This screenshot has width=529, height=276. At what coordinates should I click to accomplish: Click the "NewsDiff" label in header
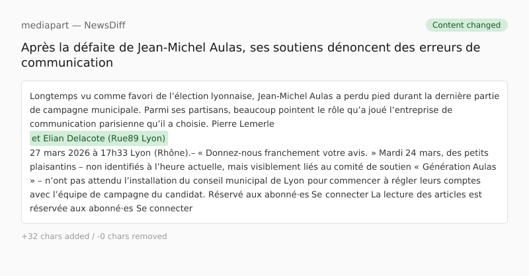[104, 25]
